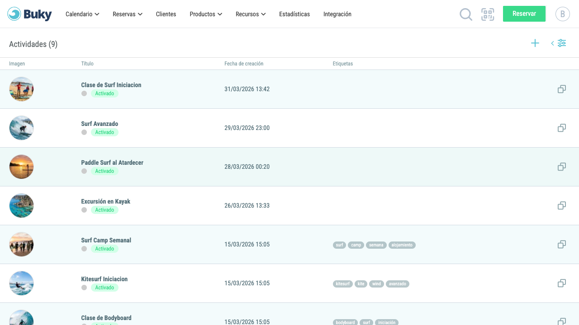Expand the Productos dropdown menu
579x325 pixels.
pyautogui.click(x=206, y=14)
